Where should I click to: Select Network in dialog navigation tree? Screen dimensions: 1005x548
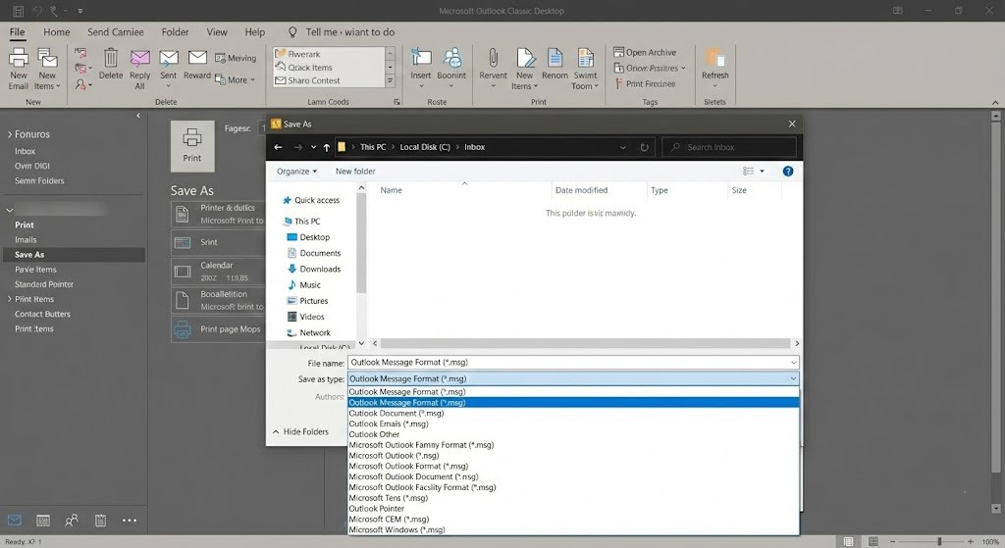tap(309, 333)
